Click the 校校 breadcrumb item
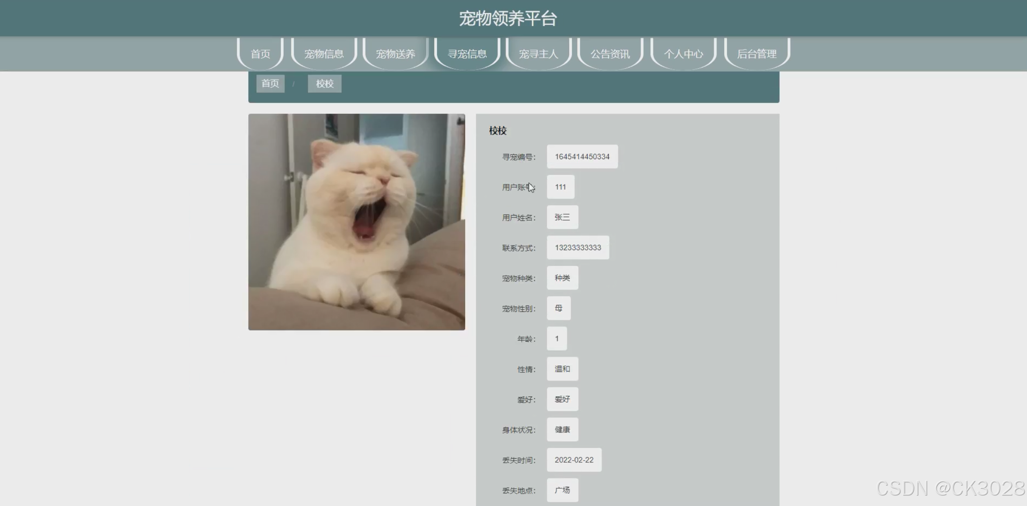 [x=325, y=84]
